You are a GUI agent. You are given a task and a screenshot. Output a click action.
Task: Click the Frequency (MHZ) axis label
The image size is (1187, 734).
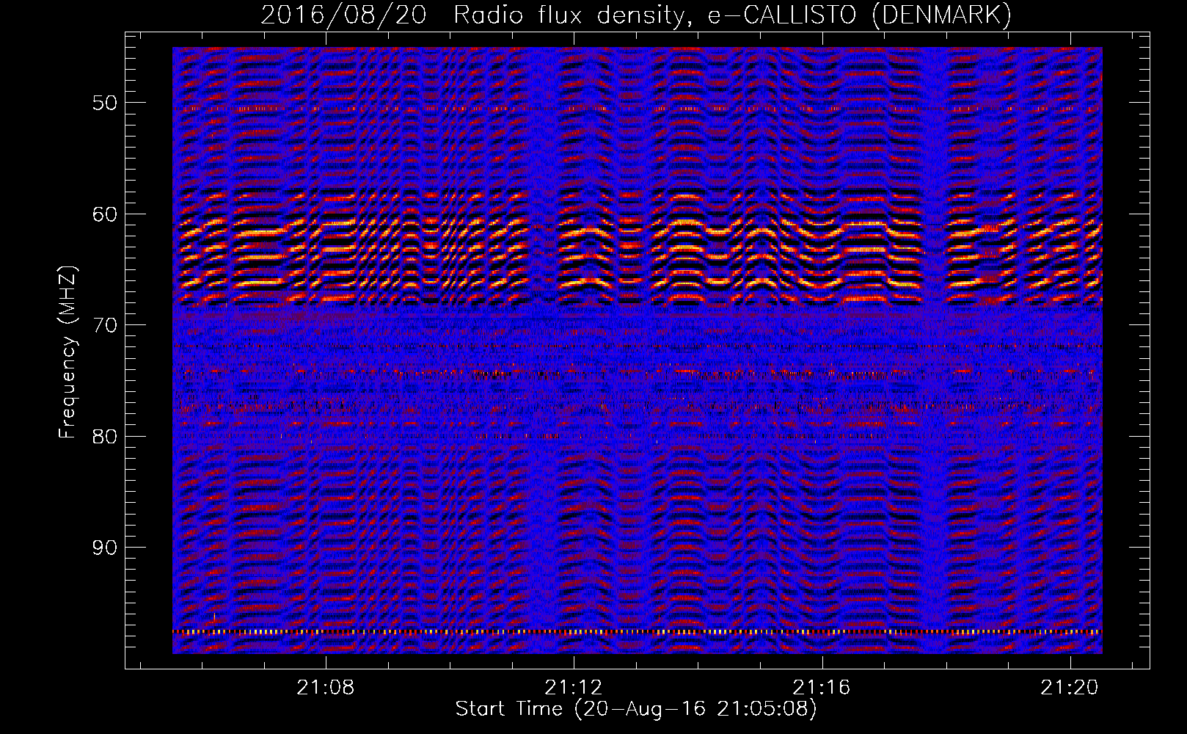[67, 352]
